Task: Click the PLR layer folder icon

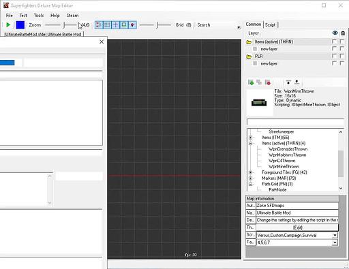Action: click(x=249, y=57)
